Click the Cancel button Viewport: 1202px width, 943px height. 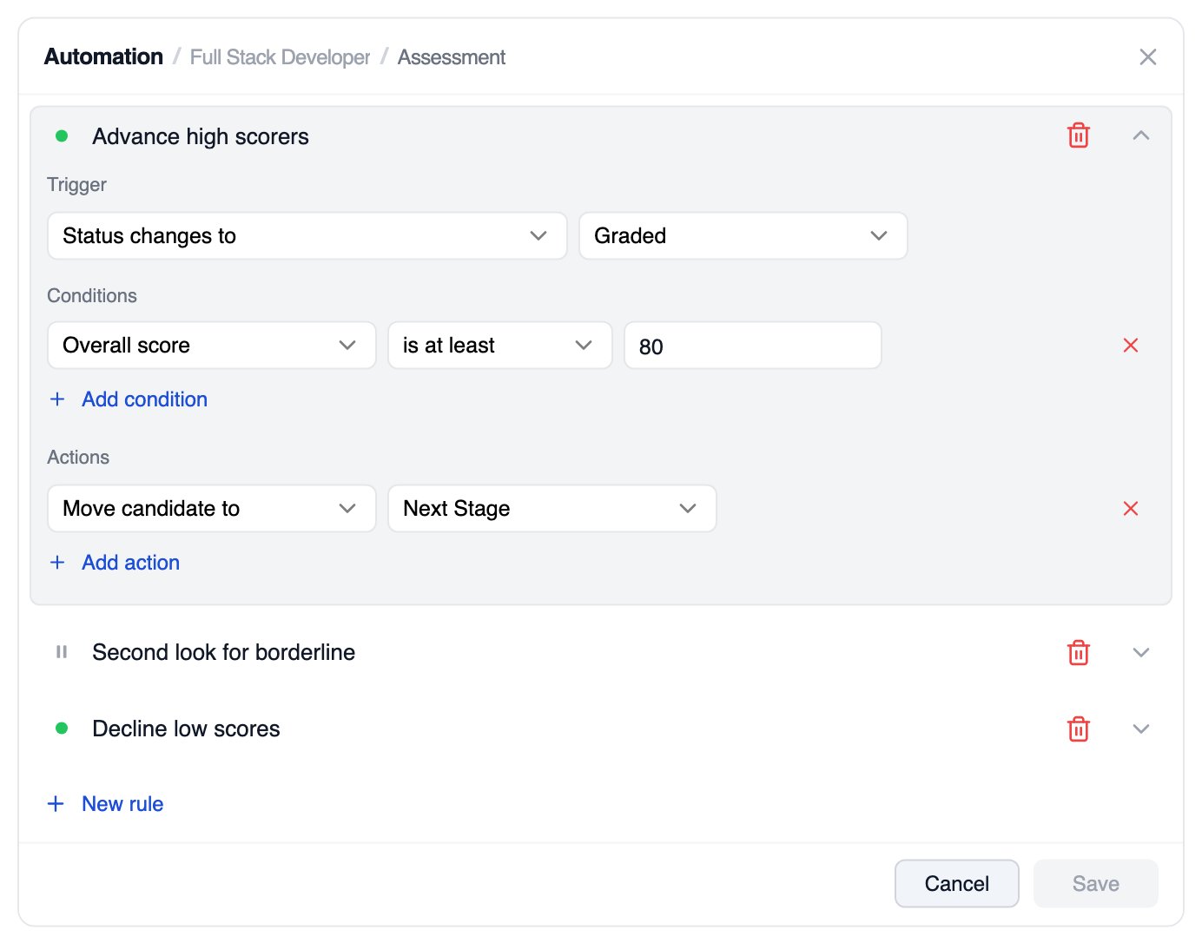(957, 884)
